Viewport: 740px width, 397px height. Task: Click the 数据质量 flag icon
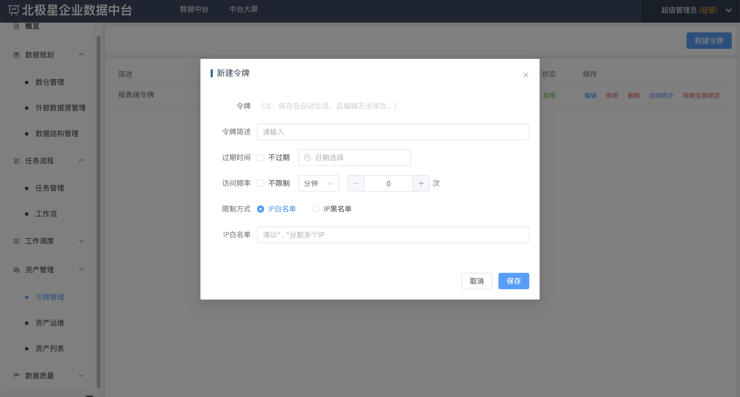[16, 375]
